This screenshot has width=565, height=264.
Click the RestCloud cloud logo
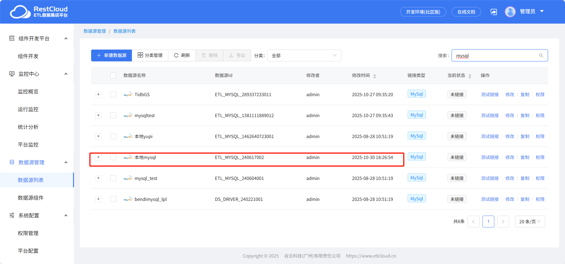pos(20,12)
